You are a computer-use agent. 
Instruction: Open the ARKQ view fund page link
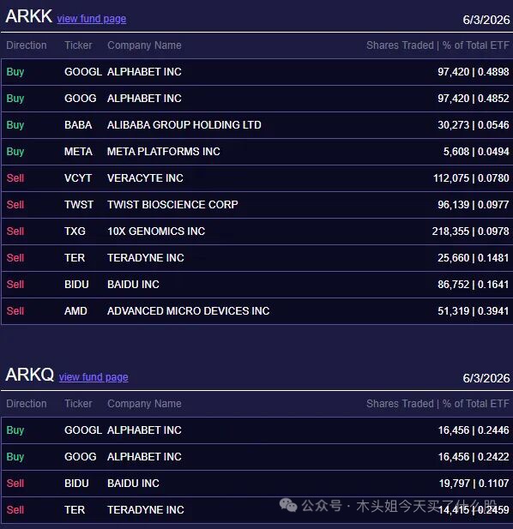[94, 377]
